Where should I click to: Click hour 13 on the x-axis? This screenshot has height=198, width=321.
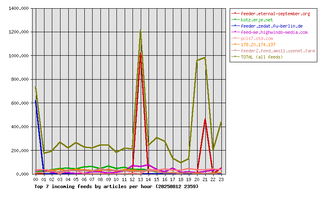(140, 179)
